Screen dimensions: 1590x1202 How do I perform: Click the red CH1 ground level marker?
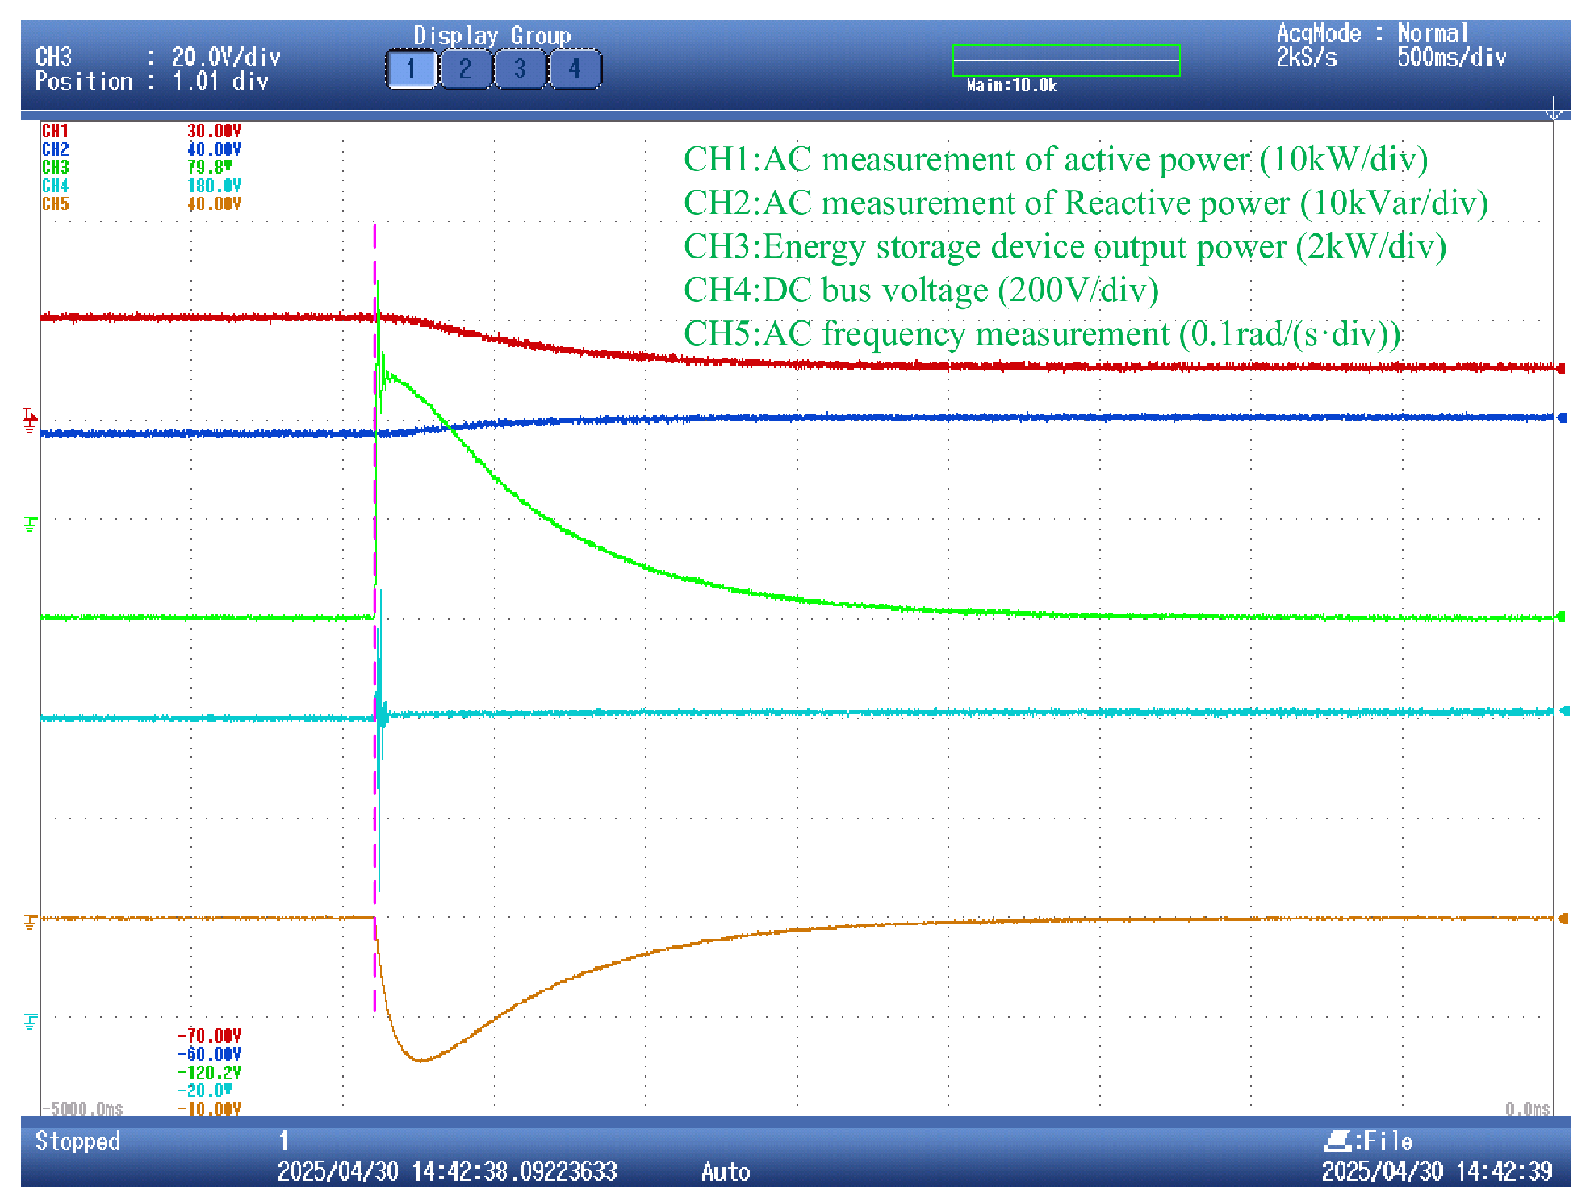(x=30, y=420)
